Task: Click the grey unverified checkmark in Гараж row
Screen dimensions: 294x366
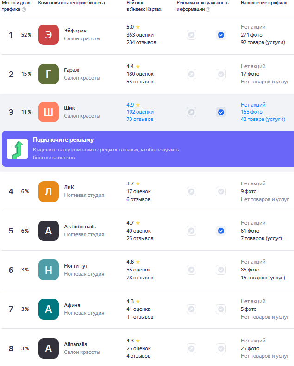Action: (x=221, y=74)
